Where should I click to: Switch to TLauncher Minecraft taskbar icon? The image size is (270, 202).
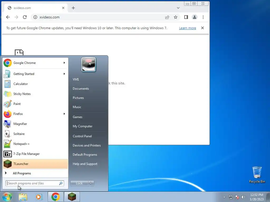(72, 197)
